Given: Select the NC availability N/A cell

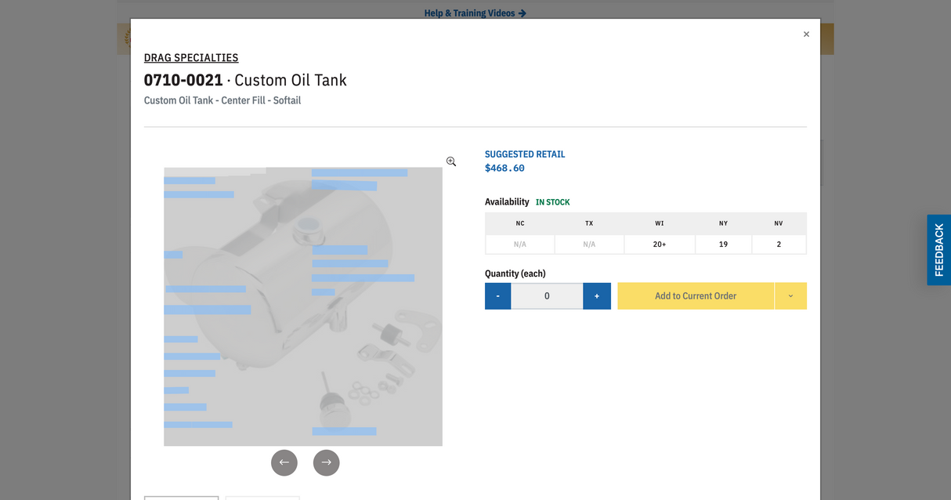Looking at the screenshot, I should click(x=520, y=245).
